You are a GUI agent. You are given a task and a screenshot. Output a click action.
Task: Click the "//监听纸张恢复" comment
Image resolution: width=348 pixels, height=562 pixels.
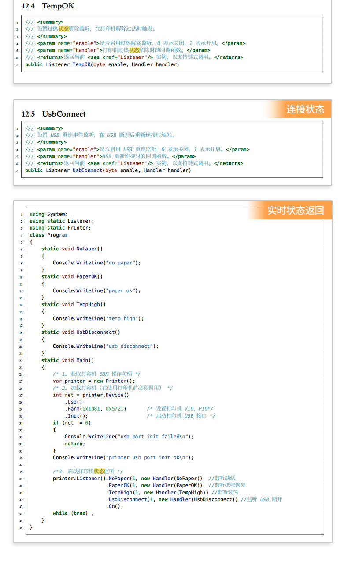(x=227, y=485)
